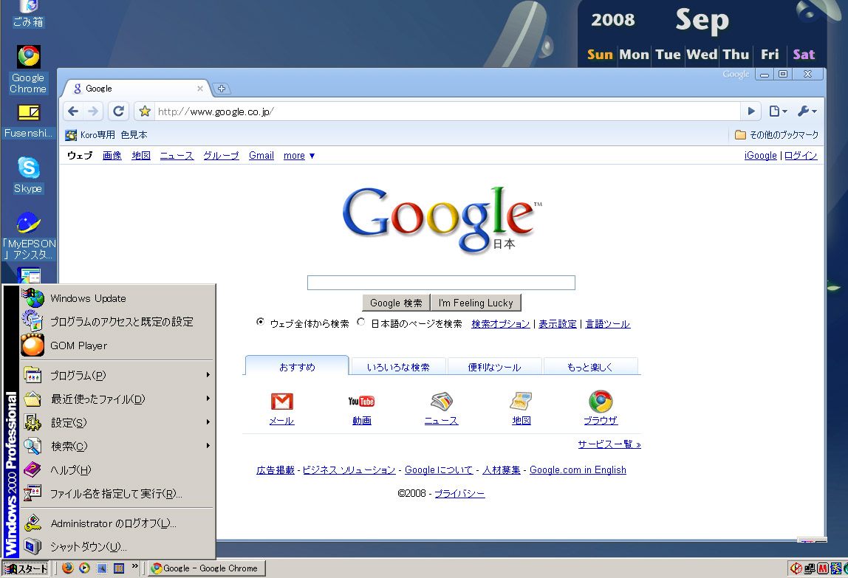Click in the Google search box
The height and width of the screenshot is (578, 848).
pyautogui.click(x=441, y=283)
